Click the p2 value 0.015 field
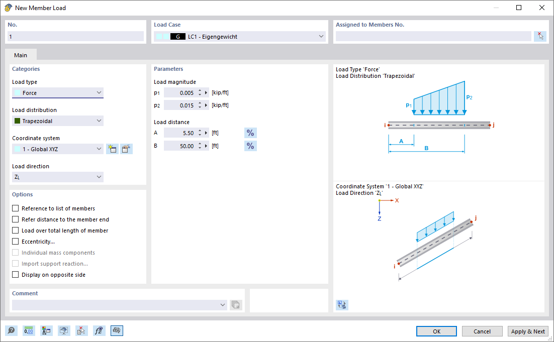Viewport: 554px width, 342px height. point(180,105)
